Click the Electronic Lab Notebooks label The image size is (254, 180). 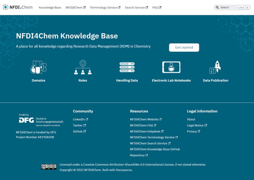click(x=171, y=80)
